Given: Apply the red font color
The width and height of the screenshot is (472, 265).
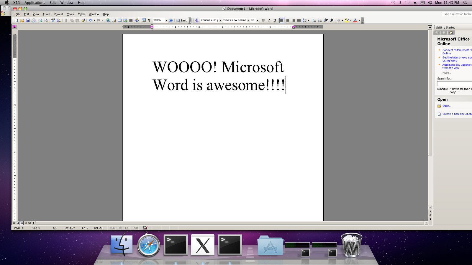Looking at the screenshot, I should click(x=355, y=20).
